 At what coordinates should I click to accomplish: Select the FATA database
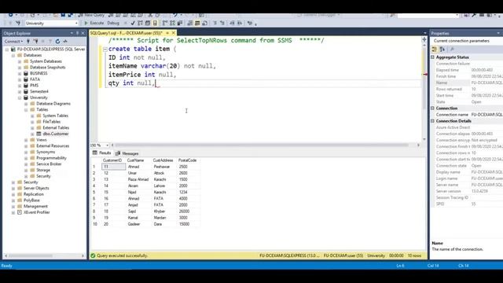pos(35,79)
